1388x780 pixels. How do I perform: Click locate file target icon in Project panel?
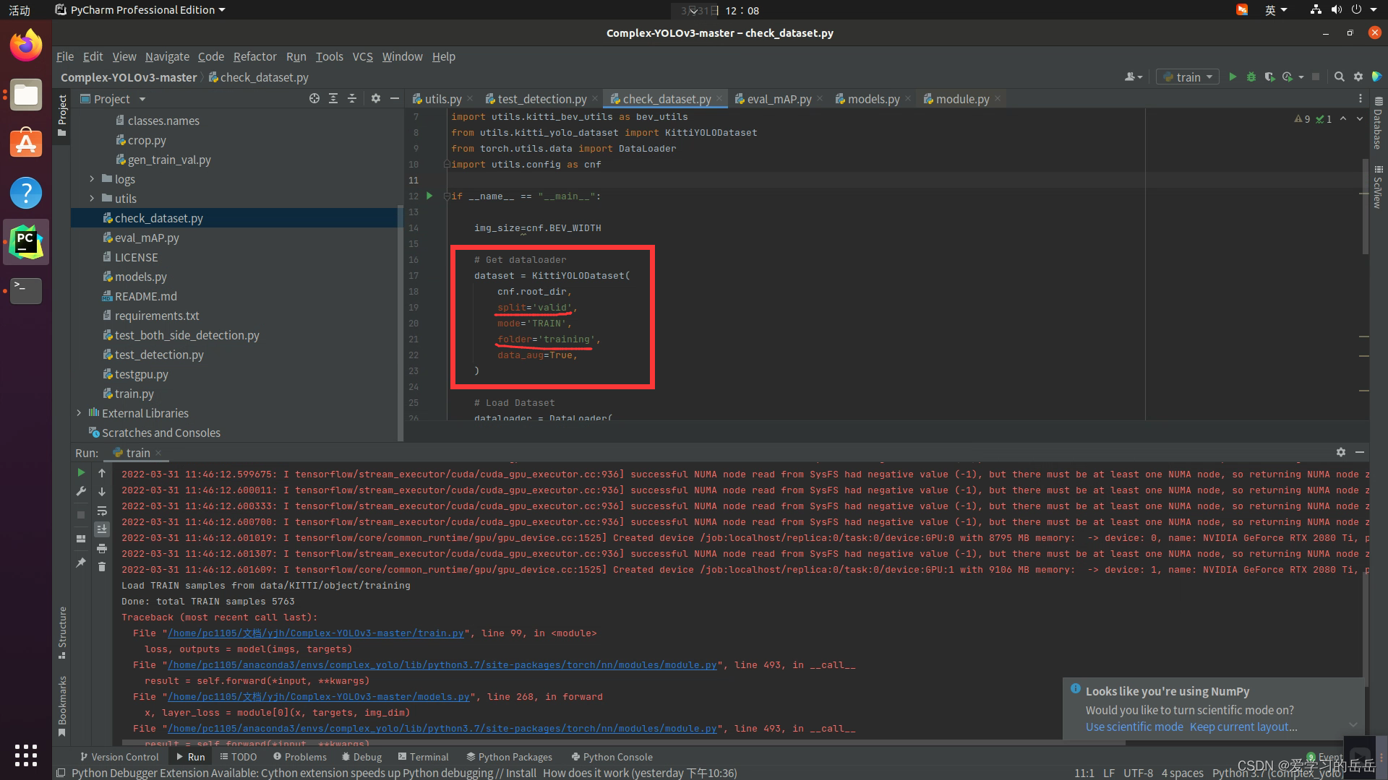tap(314, 98)
